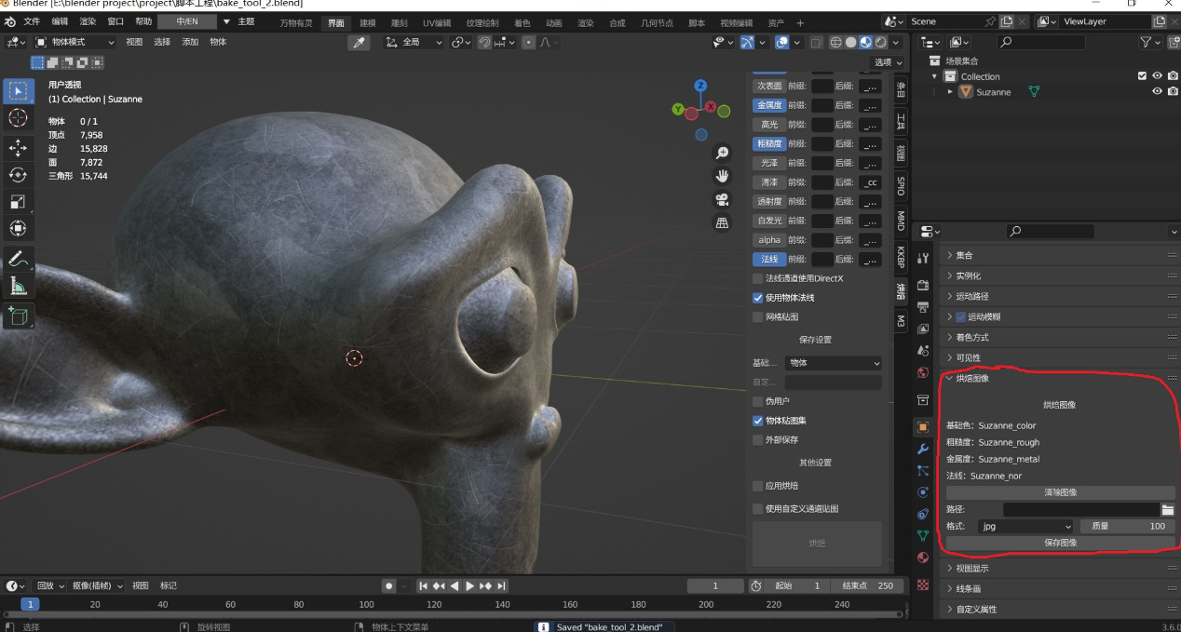This screenshot has width=1181, height=632.
Task: Uncheck 使用物体法线 checkbox
Action: tap(757, 298)
